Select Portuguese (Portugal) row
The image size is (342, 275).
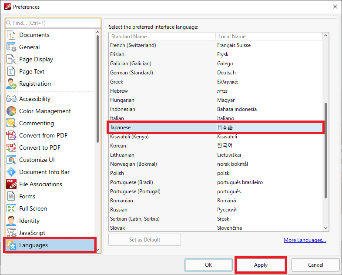pos(215,191)
